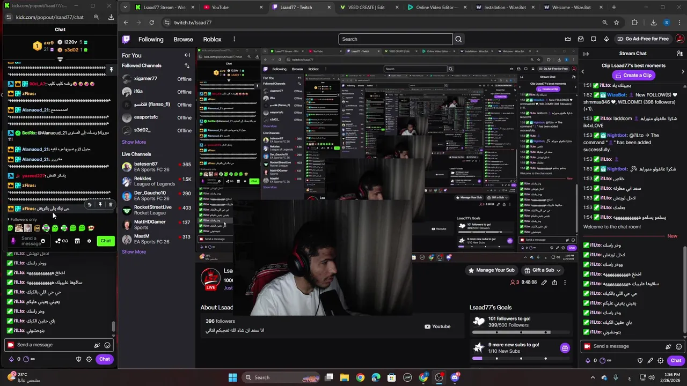
Task: Click the gift icon on subs goal
Action: pos(565,348)
